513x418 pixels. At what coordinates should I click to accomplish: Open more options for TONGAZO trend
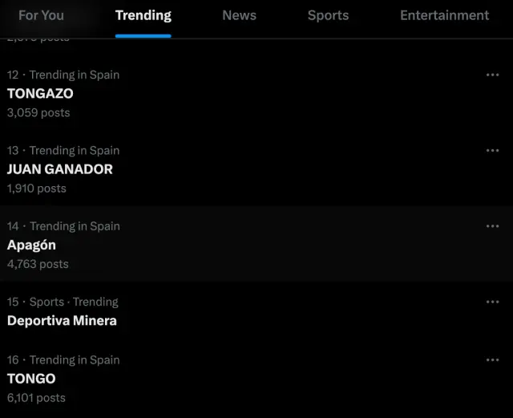[x=492, y=75]
